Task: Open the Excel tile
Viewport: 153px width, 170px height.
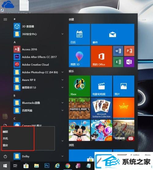Action: 118,62
